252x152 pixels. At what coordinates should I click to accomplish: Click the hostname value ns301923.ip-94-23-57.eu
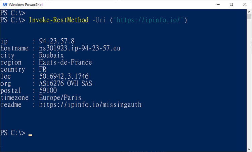click(80, 48)
